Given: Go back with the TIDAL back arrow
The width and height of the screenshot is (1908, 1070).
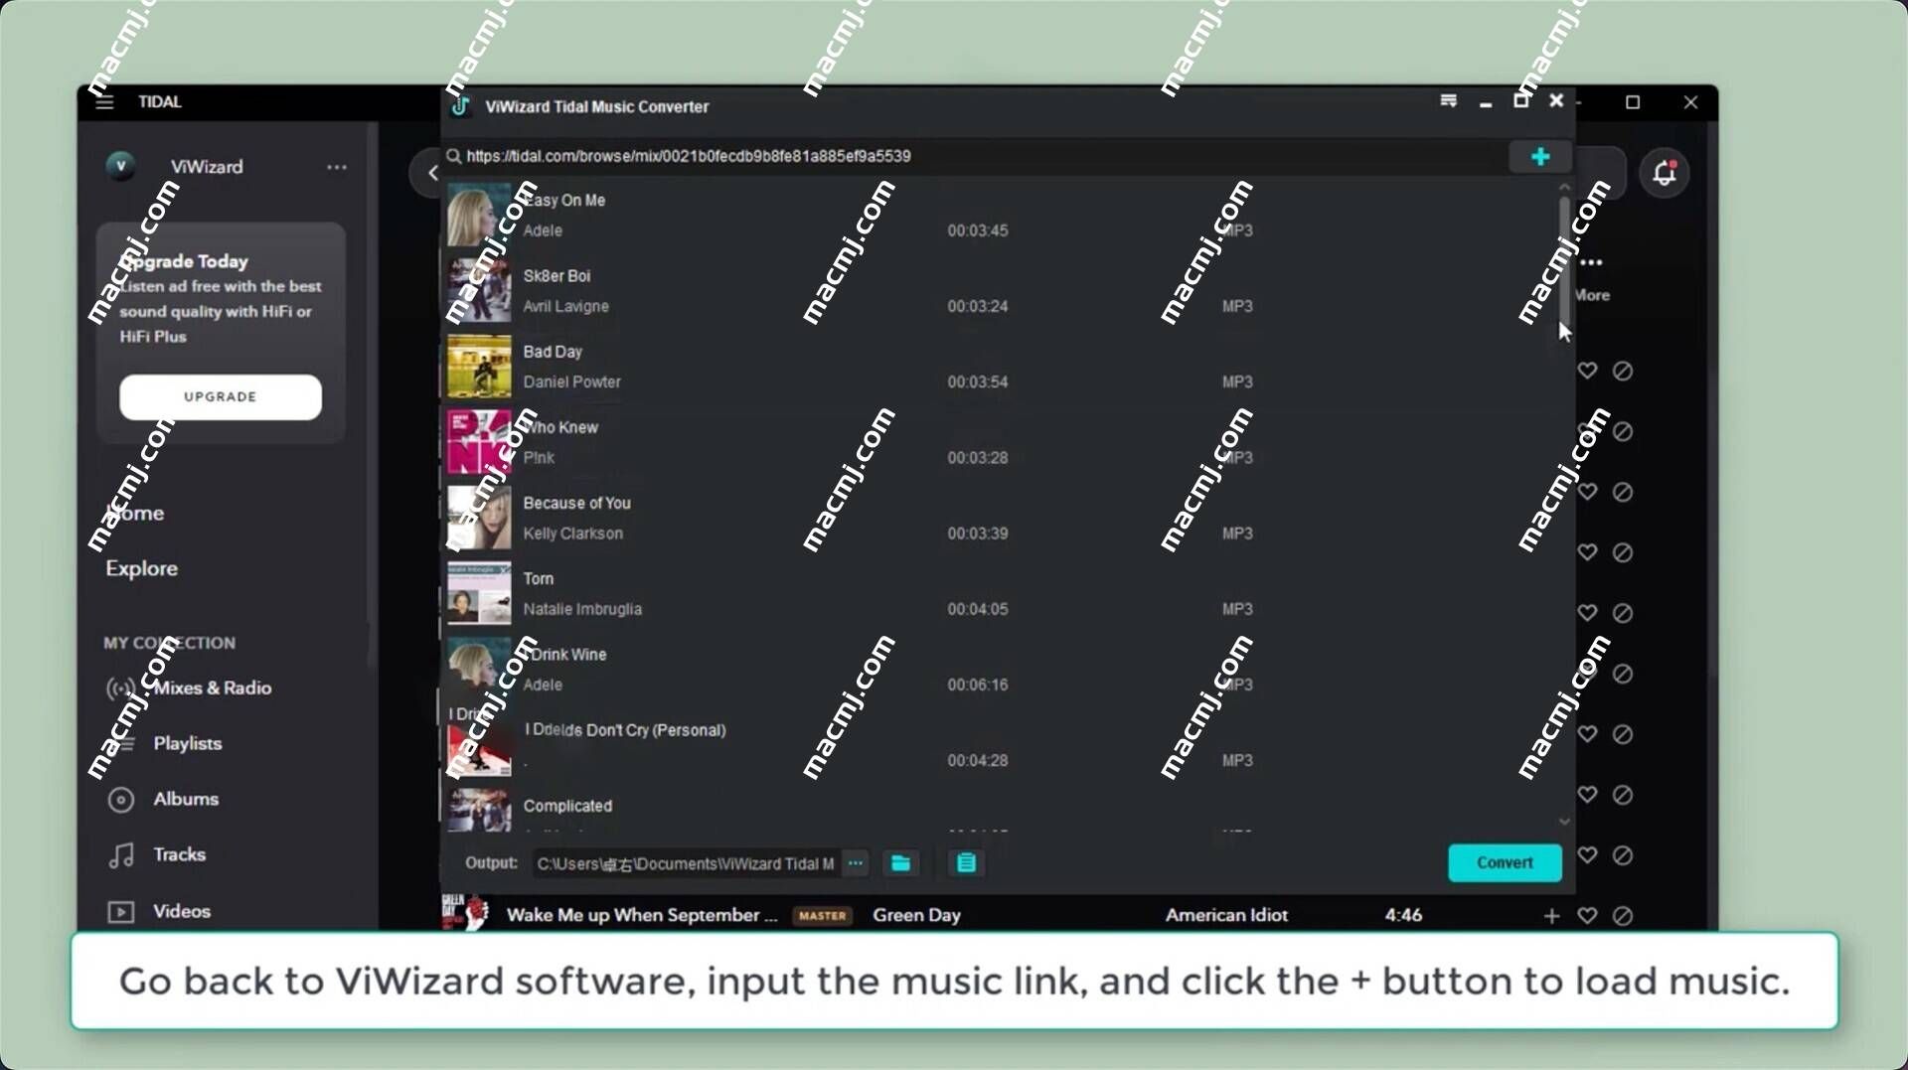Looking at the screenshot, I should pyautogui.click(x=432, y=173).
